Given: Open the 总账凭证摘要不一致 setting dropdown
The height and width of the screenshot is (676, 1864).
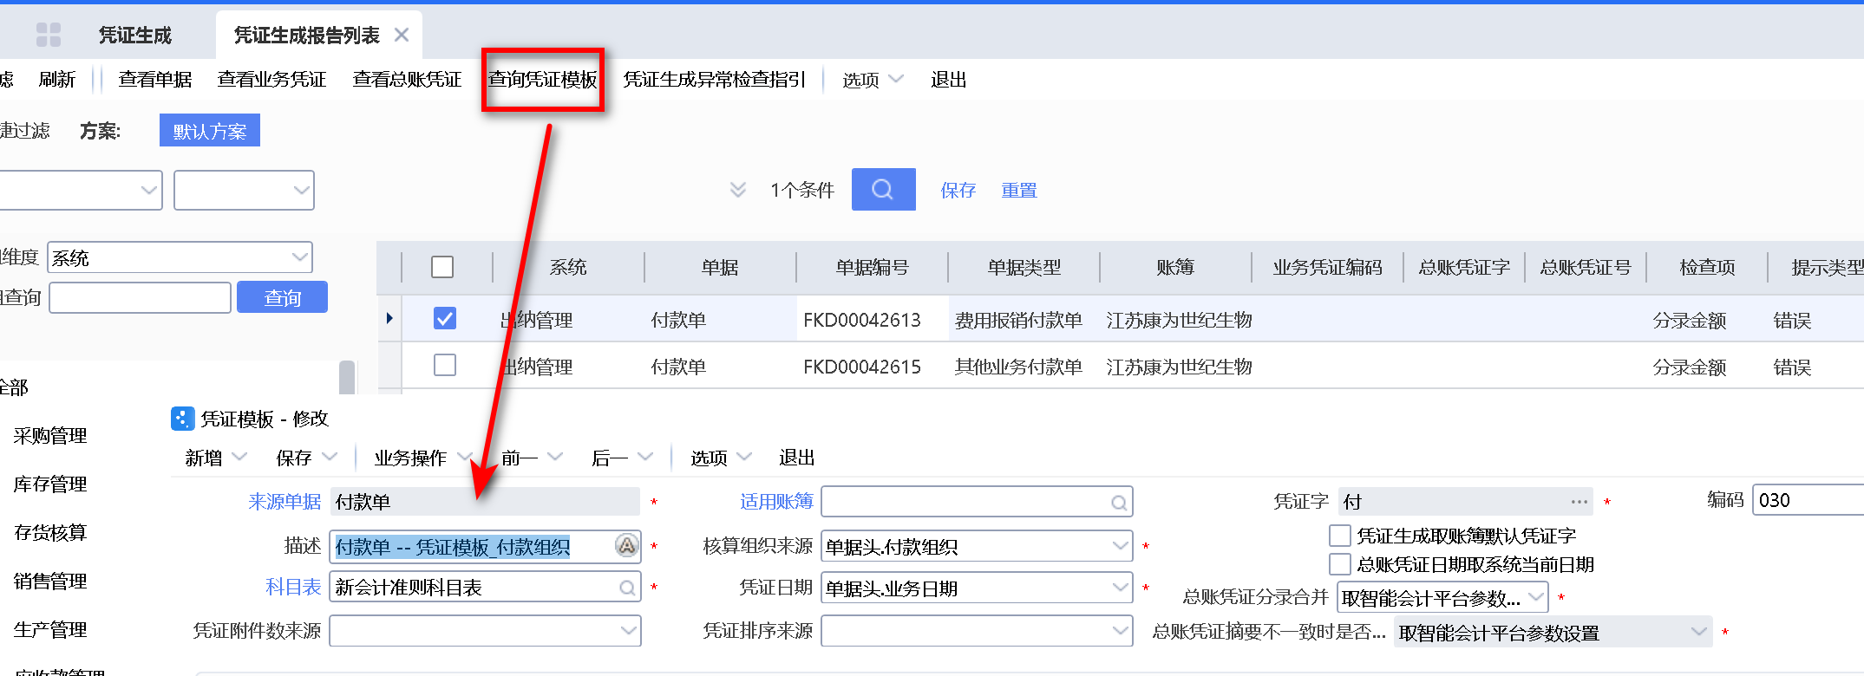Looking at the screenshot, I should [x=1699, y=632].
